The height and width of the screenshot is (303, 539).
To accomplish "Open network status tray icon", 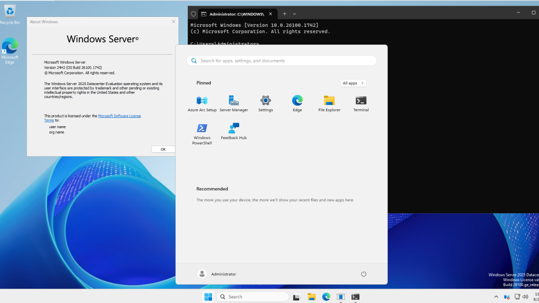I will point(517,297).
